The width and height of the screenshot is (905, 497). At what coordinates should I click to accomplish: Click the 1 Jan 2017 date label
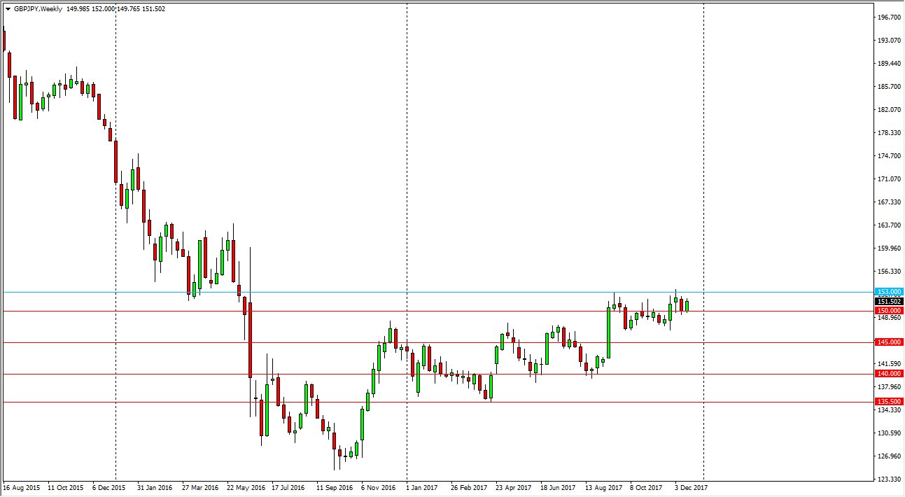pyautogui.click(x=423, y=487)
